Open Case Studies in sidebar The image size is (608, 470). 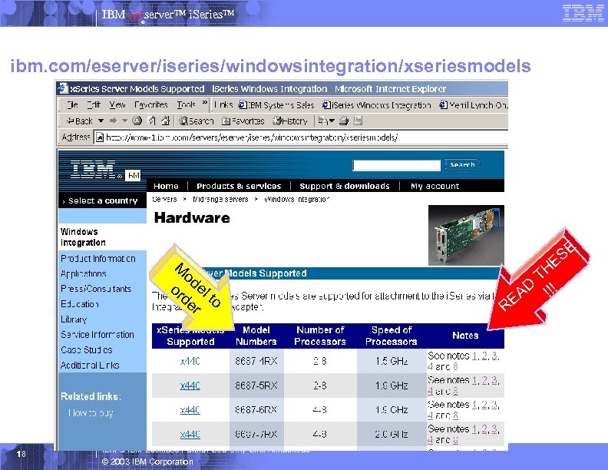[87, 349]
